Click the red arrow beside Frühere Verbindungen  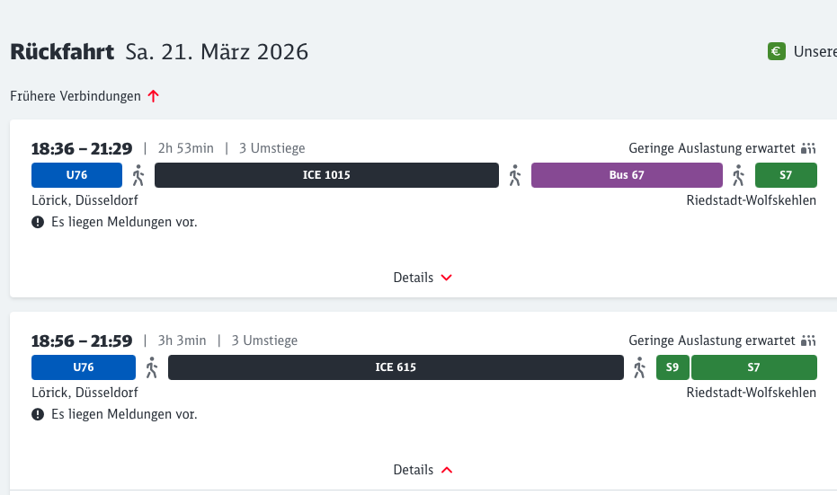coord(153,96)
